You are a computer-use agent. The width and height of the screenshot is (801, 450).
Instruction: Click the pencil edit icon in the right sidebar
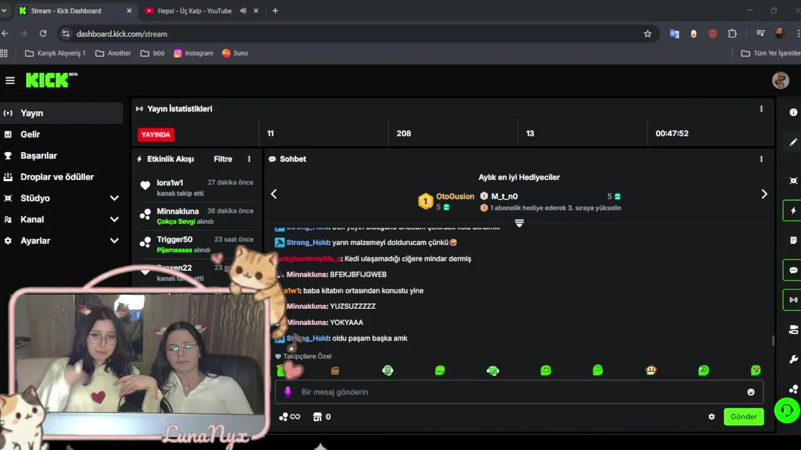(793, 142)
